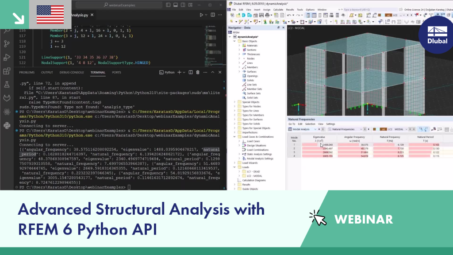Image resolution: width=453 pixels, height=255 pixels.
Task: Open the Extensions view icon
Action: [x=7, y=71]
